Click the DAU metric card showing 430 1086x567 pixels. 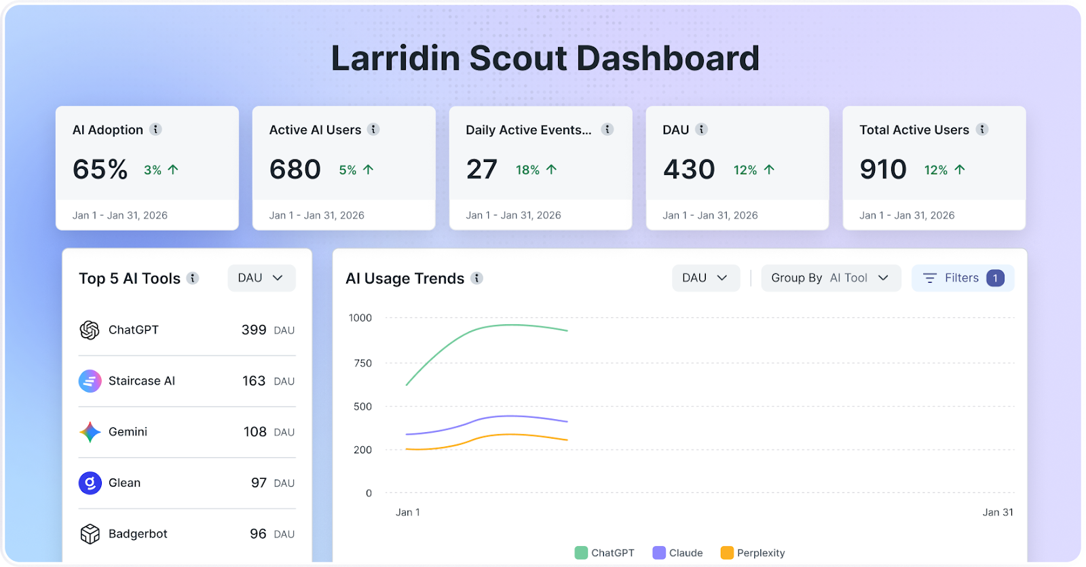[737, 168]
